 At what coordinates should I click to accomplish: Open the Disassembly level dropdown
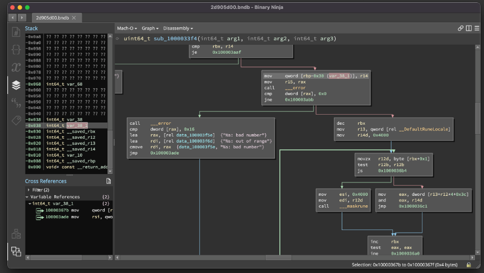click(x=178, y=28)
